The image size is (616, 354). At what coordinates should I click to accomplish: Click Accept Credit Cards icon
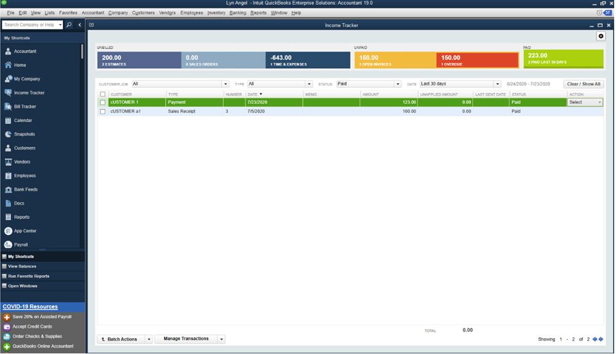point(7,327)
